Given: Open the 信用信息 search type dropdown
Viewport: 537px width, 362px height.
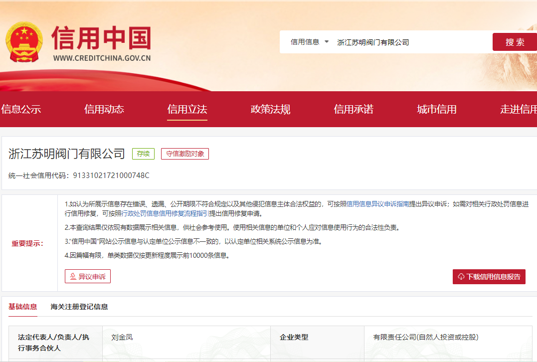Looking at the screenshot, I should [310, 42].
